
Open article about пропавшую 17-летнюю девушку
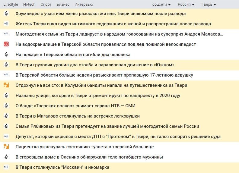[104, 75]
